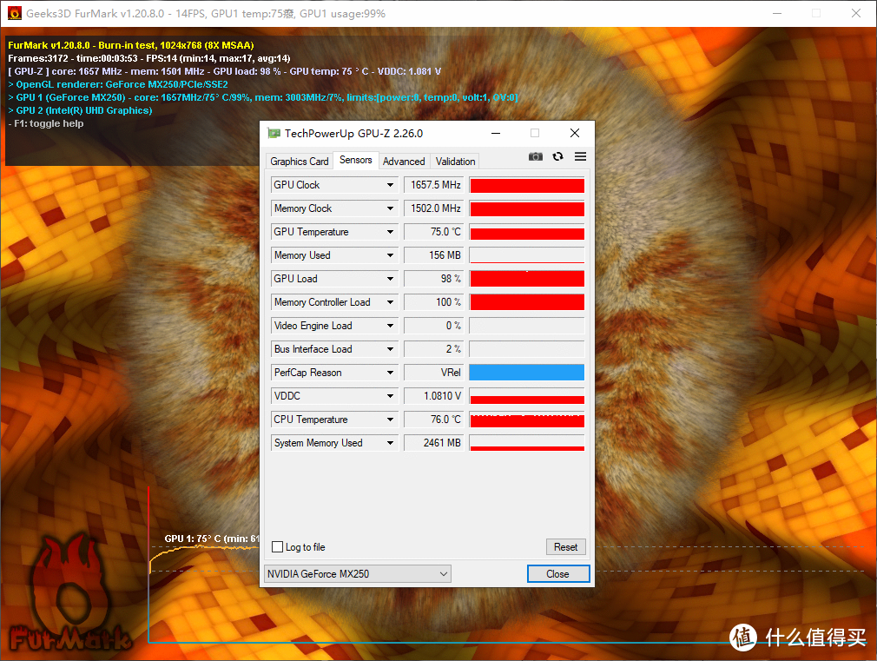
Task: Click the FurMark Frames and FPS line
Action: (148, 58)
